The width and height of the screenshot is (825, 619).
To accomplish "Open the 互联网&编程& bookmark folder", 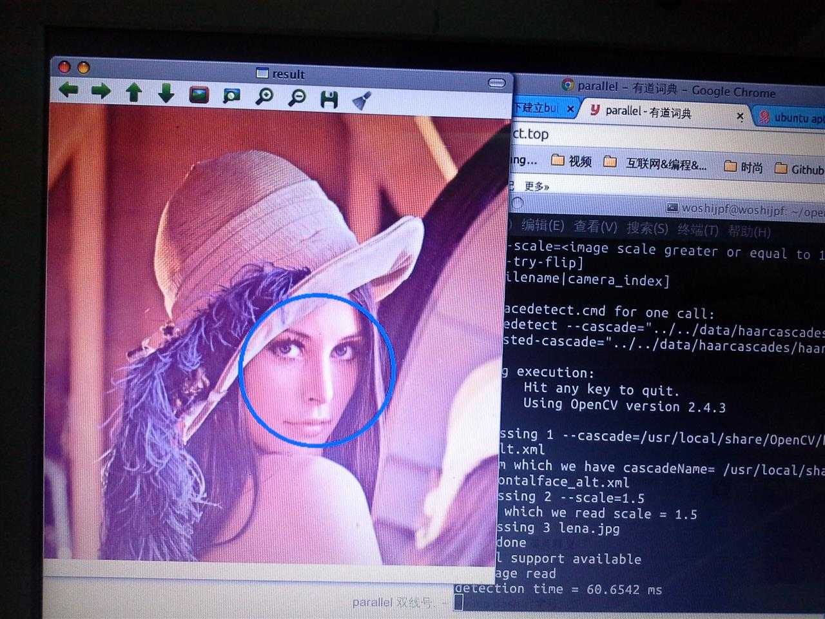I will point(655,164).
